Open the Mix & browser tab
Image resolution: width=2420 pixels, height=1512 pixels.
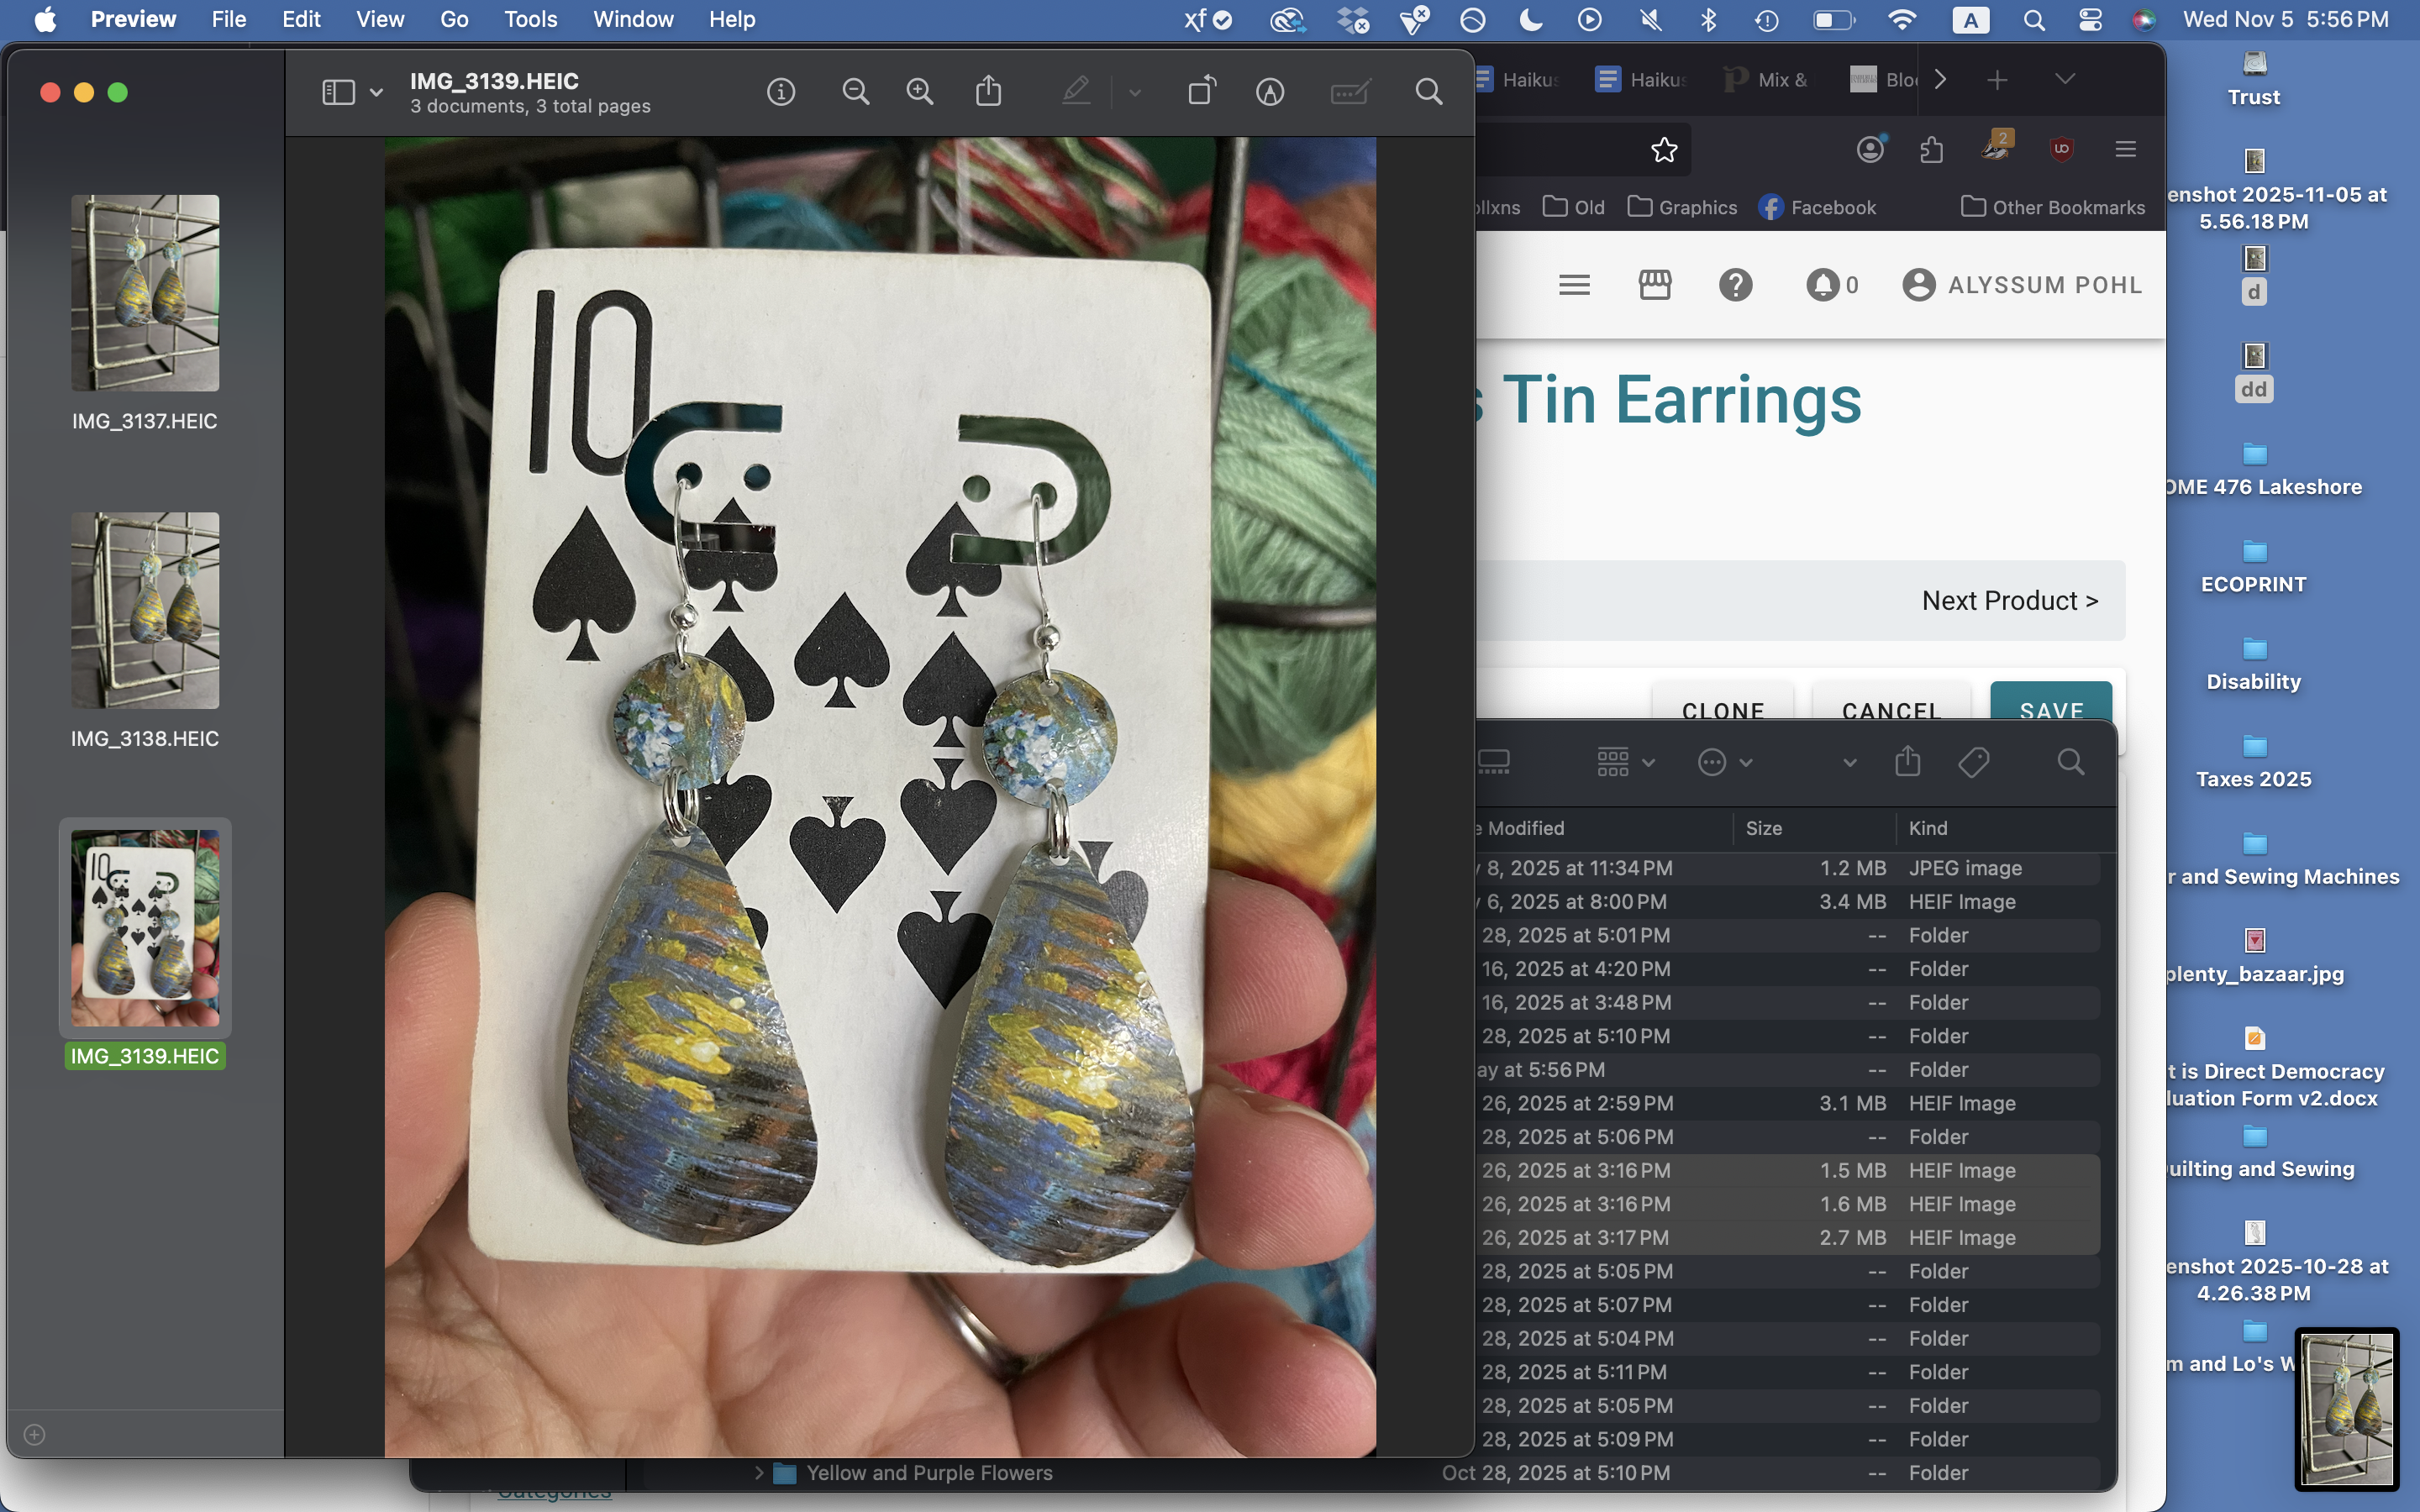click(x=1767, y=80)
